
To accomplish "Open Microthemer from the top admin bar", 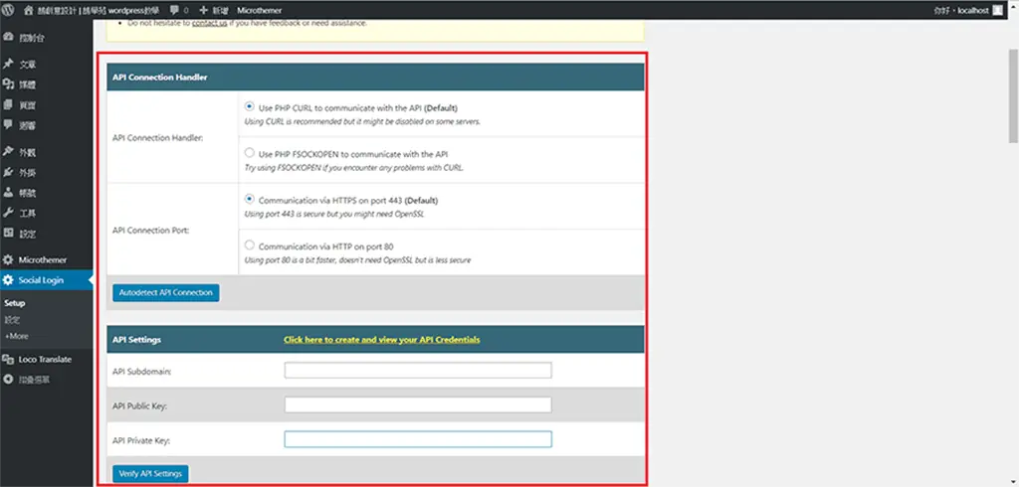I will [260, 10].
